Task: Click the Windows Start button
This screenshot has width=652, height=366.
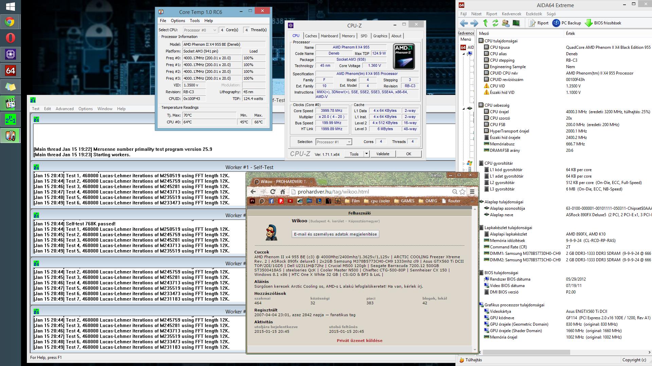Action: point(10,6)
